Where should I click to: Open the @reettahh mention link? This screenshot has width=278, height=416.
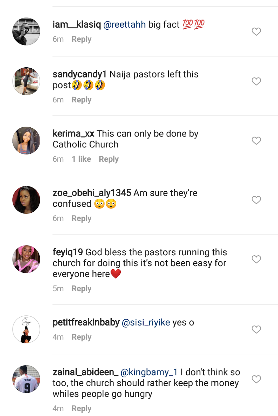pos(125,24)
